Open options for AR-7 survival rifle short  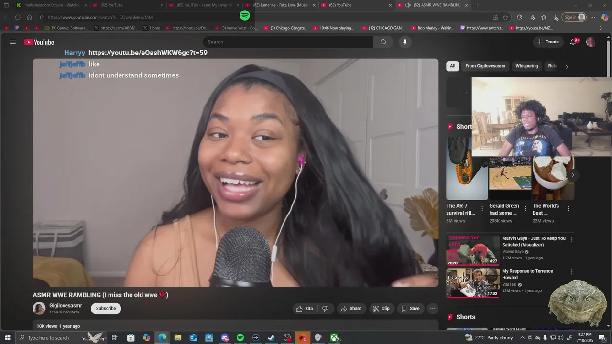[x=482, y=208]
